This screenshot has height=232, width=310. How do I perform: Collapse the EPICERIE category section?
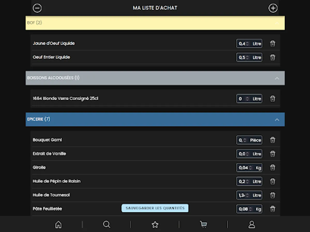tap(277, 119)
